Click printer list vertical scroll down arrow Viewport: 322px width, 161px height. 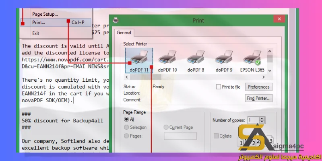coord(270,70)
